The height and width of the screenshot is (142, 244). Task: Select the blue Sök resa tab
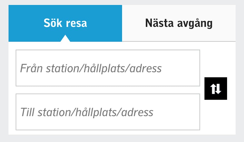pyautogui.click(x=65, y=23)
